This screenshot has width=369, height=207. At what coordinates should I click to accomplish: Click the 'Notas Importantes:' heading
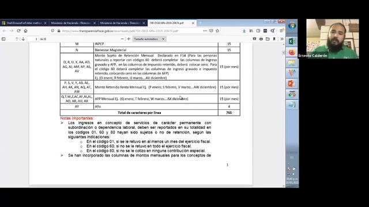pos(77,118)
